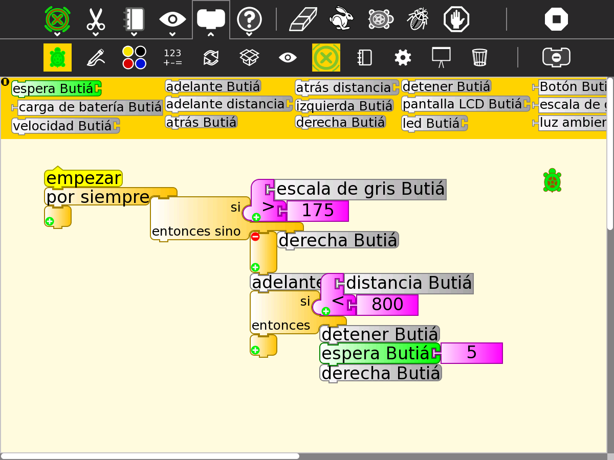The image size is (614, 460).
Task: Click the green turtle sprite on canvas
Action: (x=552, y=180)
